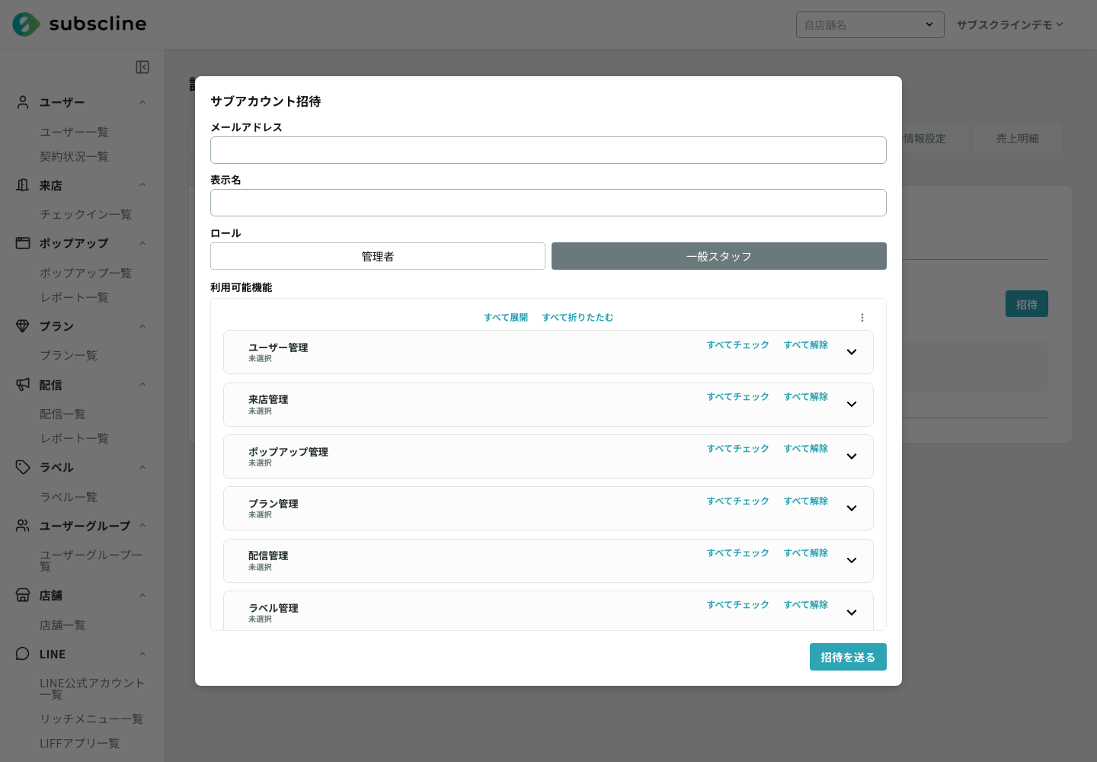
Task: Select the 一般スタッフ role option
Action: 719,256
